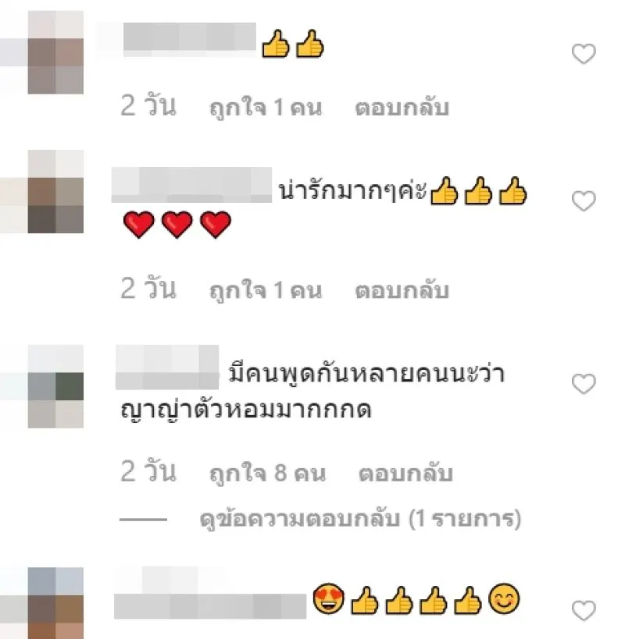Like the น่ารักมากๆค่ะ comment
The image size is (625, 639).
point(584,201)
